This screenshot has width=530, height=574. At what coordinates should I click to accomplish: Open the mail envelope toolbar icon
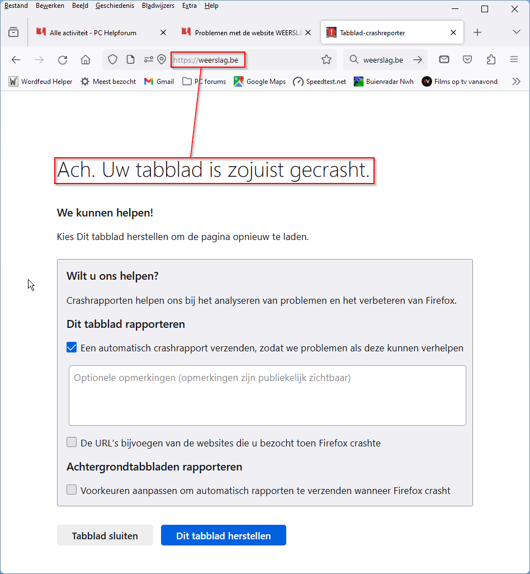pyautogui.click(x=444, y=60)
